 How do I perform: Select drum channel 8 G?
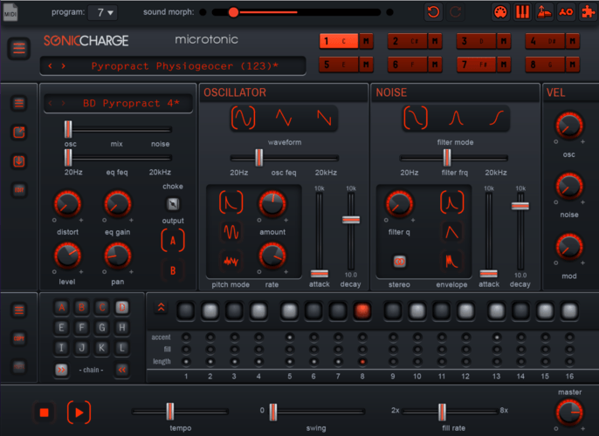click(x=545, y=65)
